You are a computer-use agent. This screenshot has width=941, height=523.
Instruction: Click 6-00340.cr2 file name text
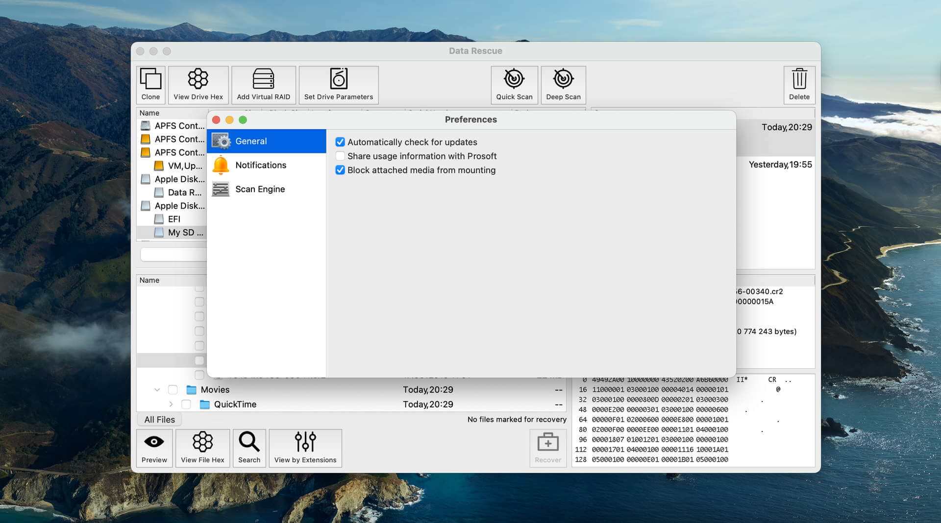point(760,291)
